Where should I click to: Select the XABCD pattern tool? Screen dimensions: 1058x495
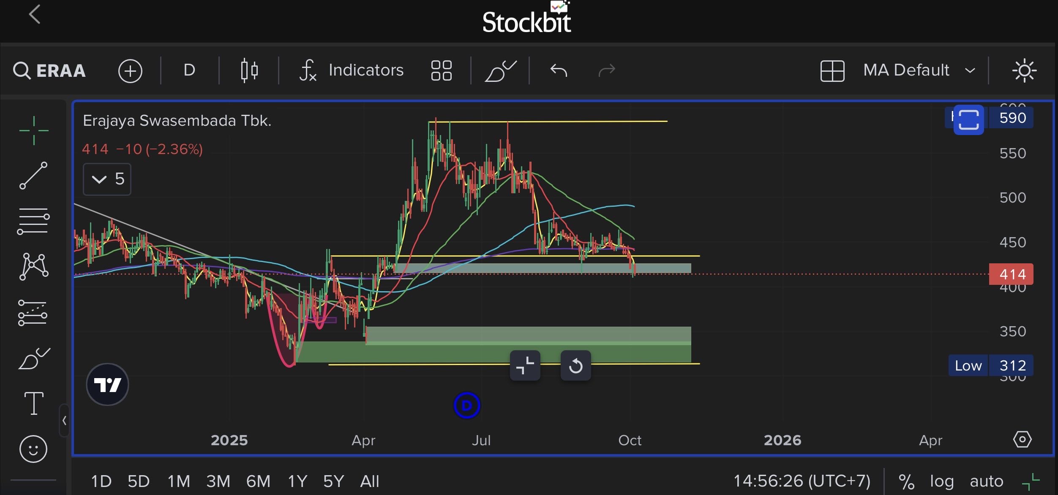pyautogui.click(x=34, y=266)
